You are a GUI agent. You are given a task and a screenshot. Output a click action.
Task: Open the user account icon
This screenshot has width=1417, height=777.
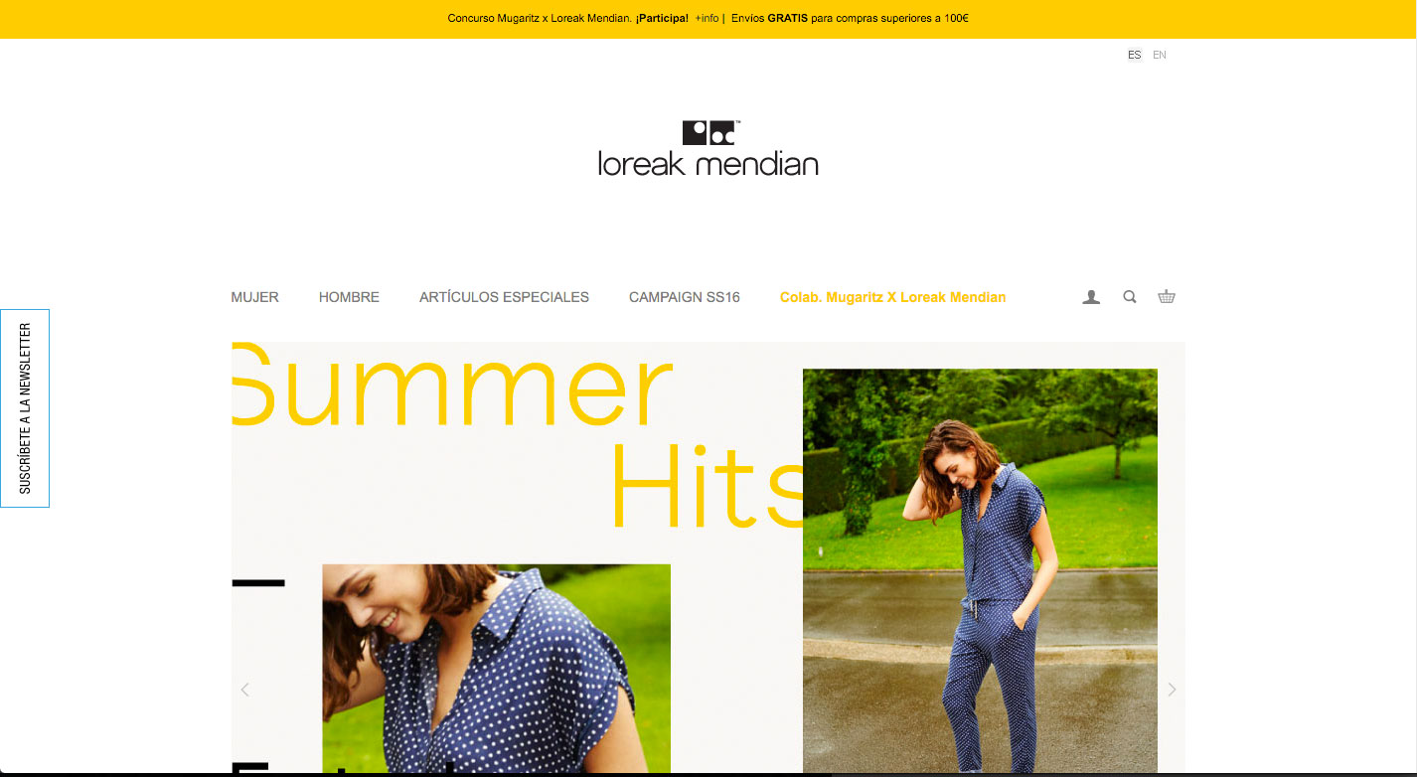(1091, 297)
